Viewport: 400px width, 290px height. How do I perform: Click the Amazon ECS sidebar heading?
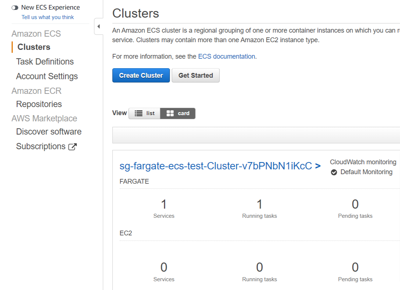click(x=36, y=34)
